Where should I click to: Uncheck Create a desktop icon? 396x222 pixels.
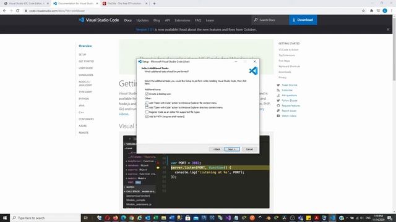pos(147,94)
